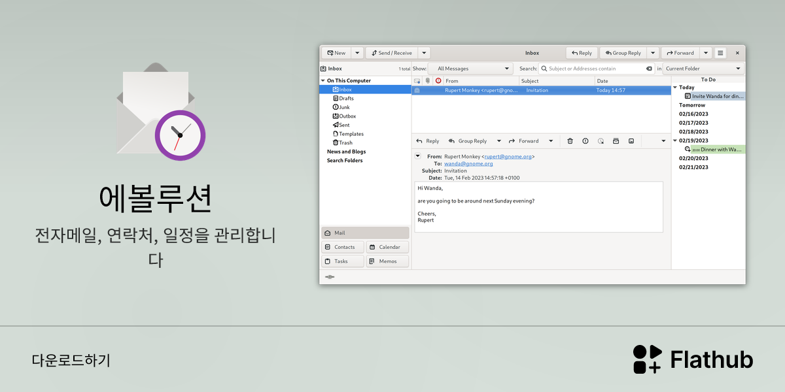Open the dropdown arrow next to New
Image resolution: width=785 pixels, height=392 pixels.
point(357,53)
